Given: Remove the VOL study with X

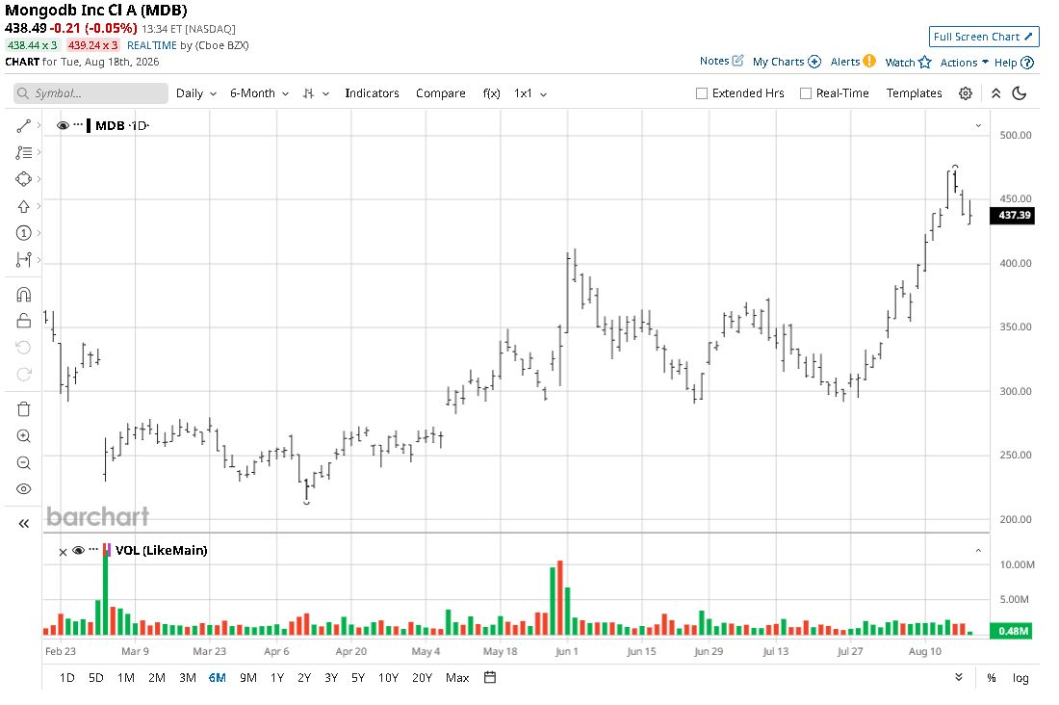Looking at the screenshot, I should tap(63, 552).
